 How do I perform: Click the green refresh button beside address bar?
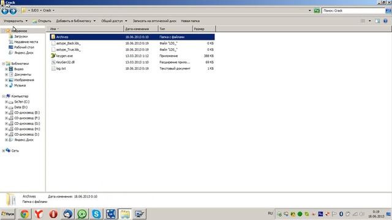(317, 10)
